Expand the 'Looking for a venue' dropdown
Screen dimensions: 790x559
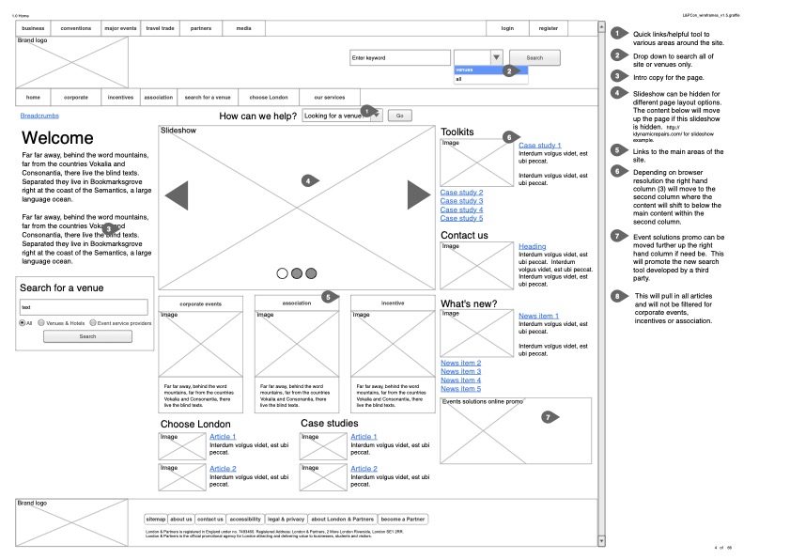pos(376,116)
